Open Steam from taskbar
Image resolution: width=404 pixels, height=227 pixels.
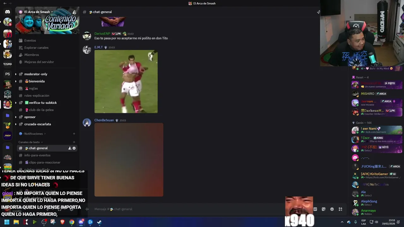click(99, 222)
